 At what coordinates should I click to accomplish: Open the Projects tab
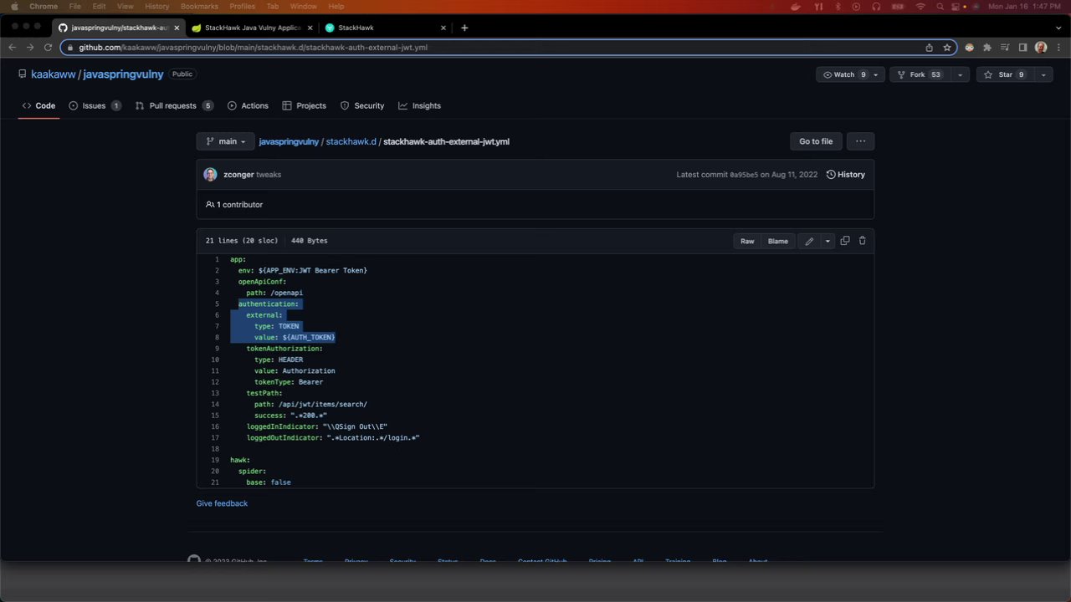tap(305, 106)
